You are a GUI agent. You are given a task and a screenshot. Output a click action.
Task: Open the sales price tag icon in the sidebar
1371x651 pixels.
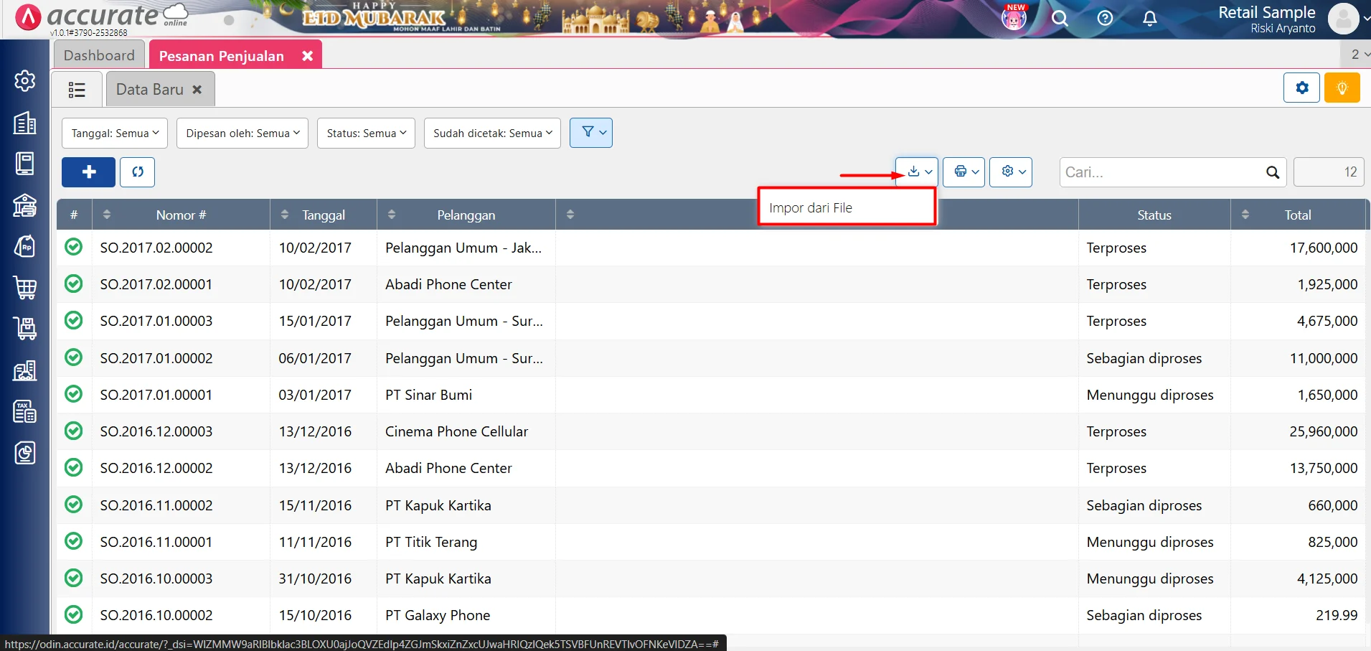pos(25,246)
